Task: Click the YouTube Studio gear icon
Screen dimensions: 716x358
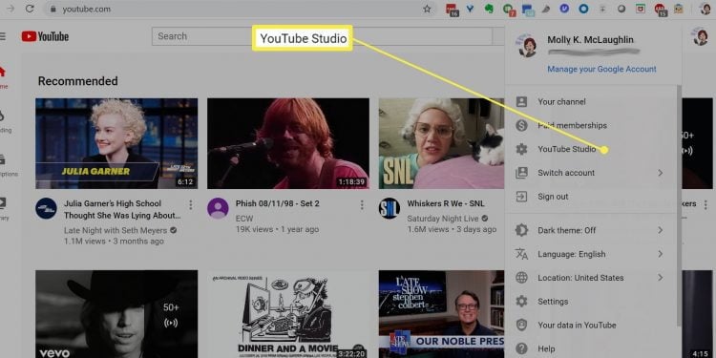Action: point(521,149)
